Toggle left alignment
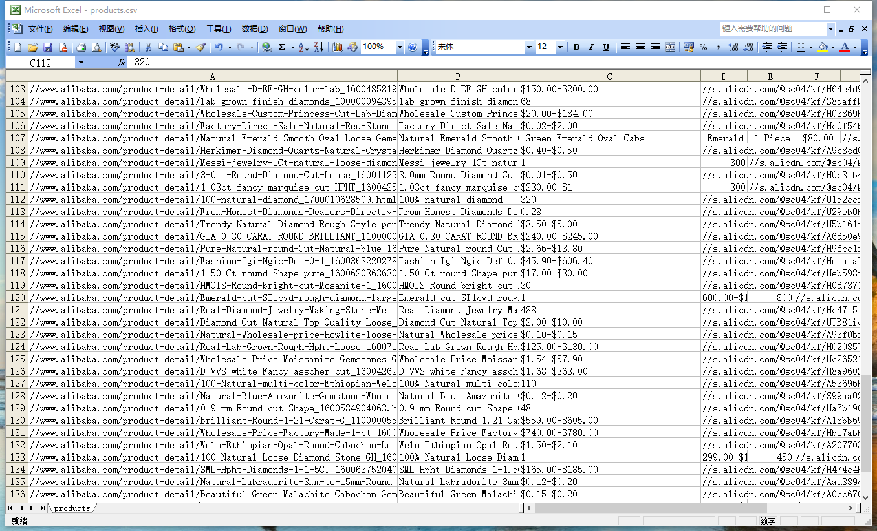The image size is (877, 531). [x=625, y=47]
